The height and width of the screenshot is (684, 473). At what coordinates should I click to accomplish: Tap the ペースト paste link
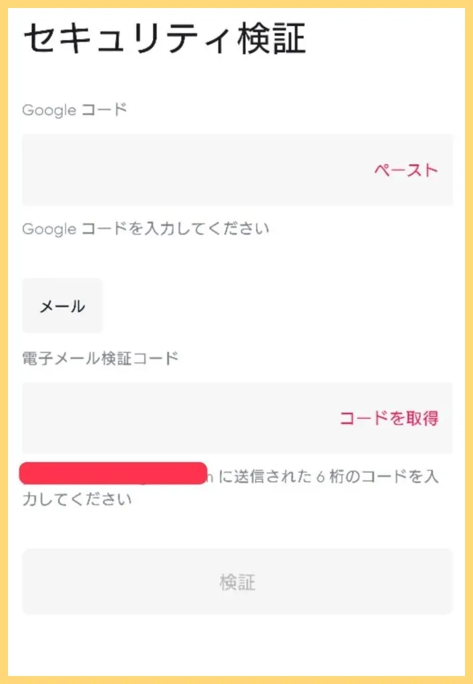406,170
